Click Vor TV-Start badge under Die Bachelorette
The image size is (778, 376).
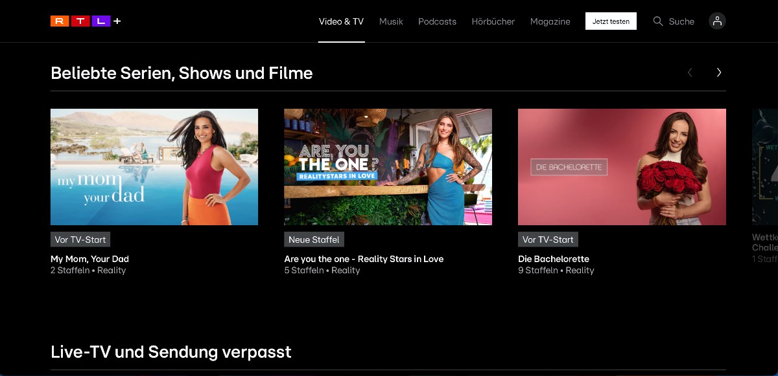tap(548, 239)
